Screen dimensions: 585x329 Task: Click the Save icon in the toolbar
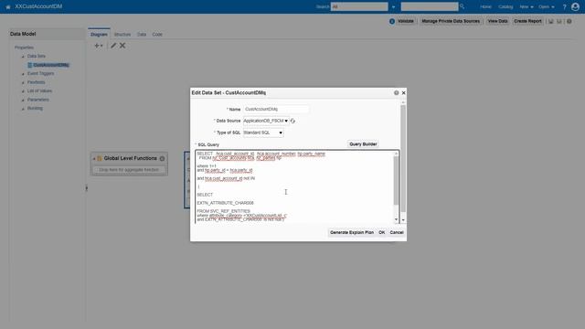[550, 21]
